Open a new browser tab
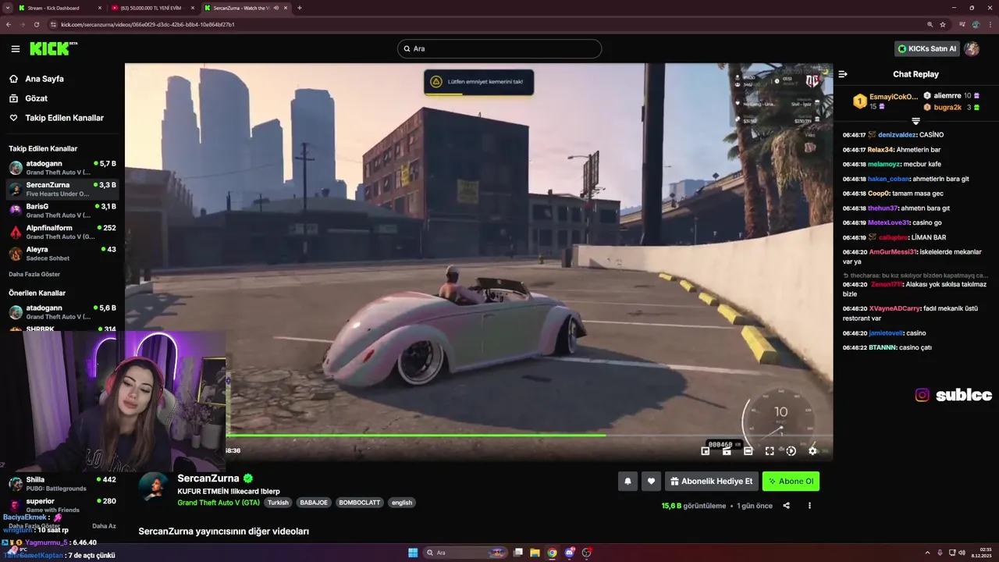The image size is (999, 562). click(300, 8)
